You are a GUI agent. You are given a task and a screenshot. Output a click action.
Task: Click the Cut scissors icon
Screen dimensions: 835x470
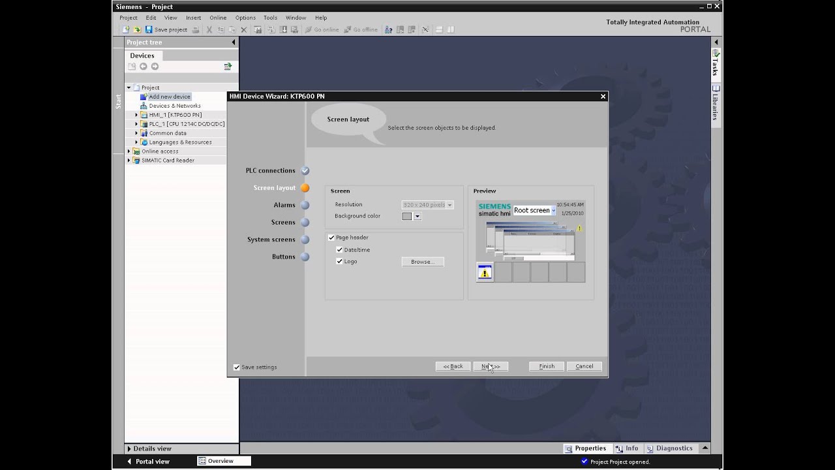click(x=209, y=29)
